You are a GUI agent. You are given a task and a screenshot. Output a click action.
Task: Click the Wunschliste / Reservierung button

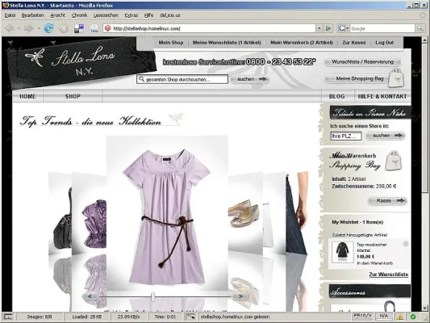362,62
